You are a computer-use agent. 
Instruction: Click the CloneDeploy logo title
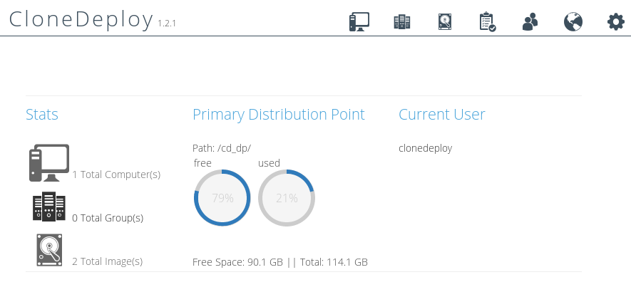click(x=81, y=21)
